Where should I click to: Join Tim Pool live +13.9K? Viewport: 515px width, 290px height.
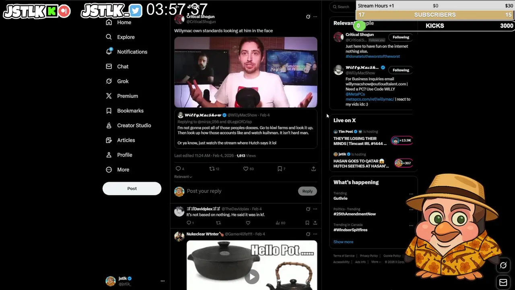(x=402, y=141)
